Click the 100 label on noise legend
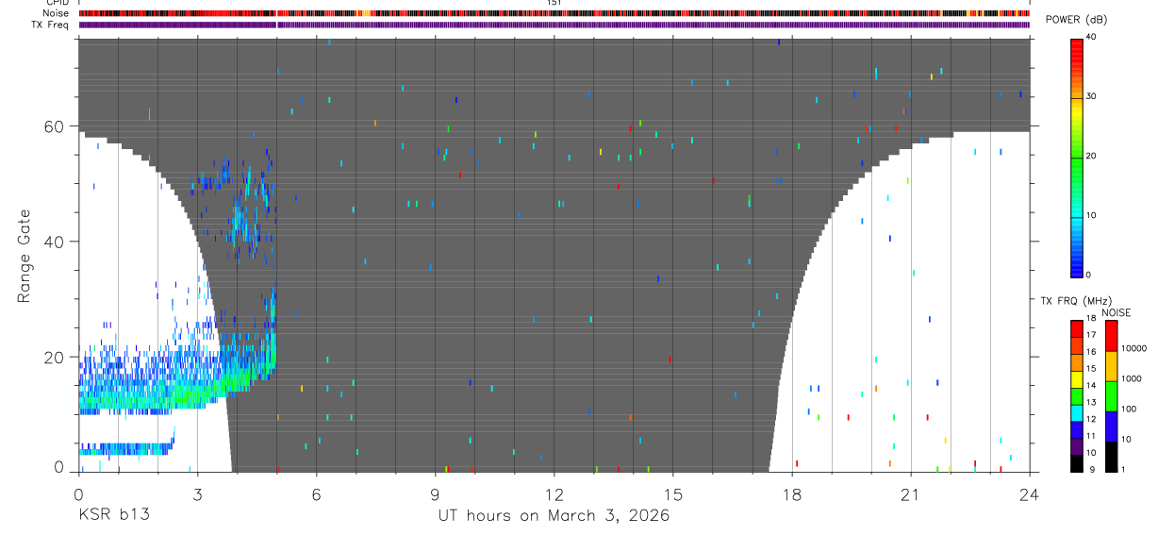1158x535 pixels. coord(1128,410)
